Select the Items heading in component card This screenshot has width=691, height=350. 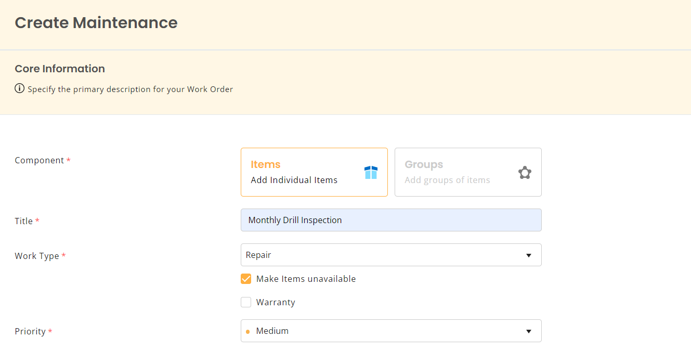265,164
